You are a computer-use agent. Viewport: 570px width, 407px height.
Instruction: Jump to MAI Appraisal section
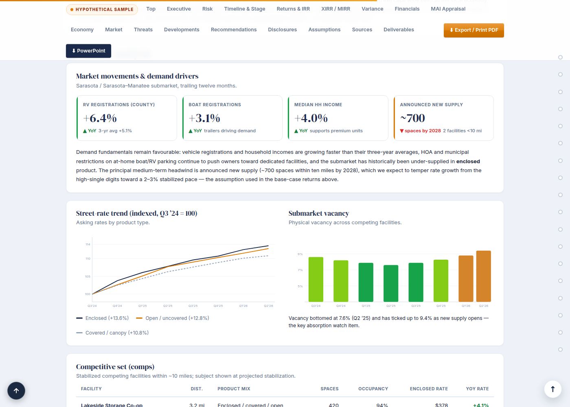pyautogui.click(x=448, y=9)
